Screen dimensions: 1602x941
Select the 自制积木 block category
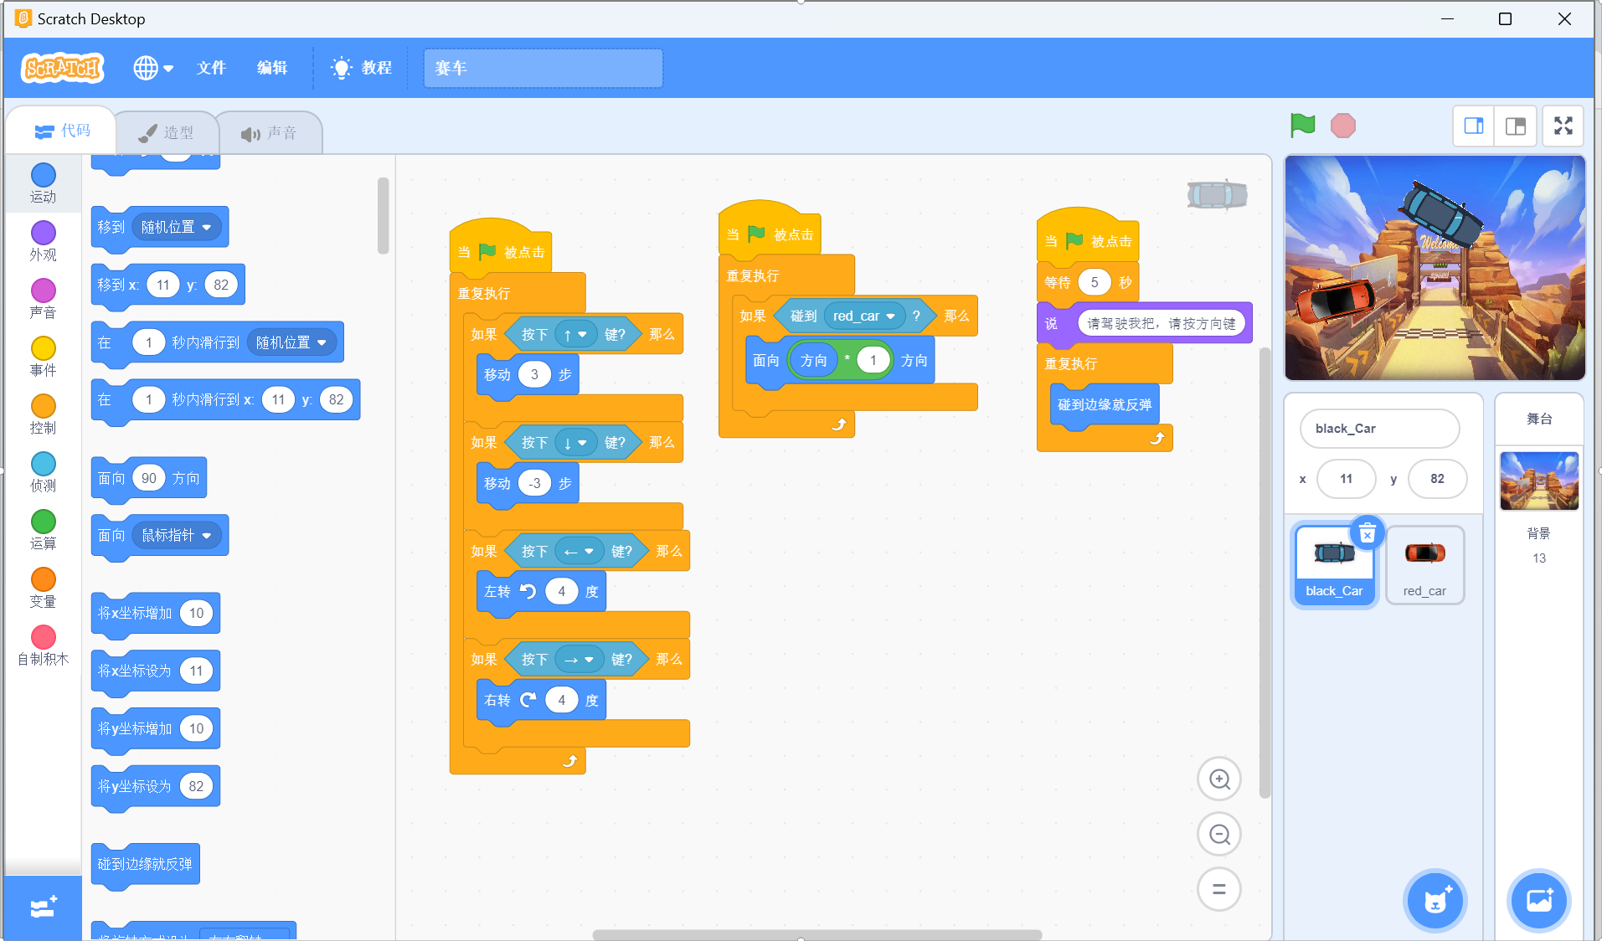pos(44,645)
